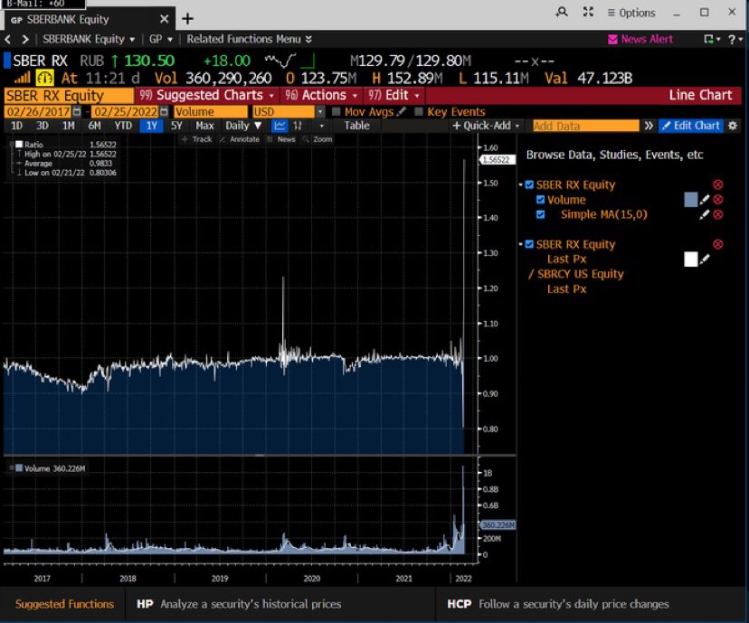This screenshot has width=749, height=623.
Task: Open the Actions dropdown
Action: pyautogui.click(x=321, y=96)
